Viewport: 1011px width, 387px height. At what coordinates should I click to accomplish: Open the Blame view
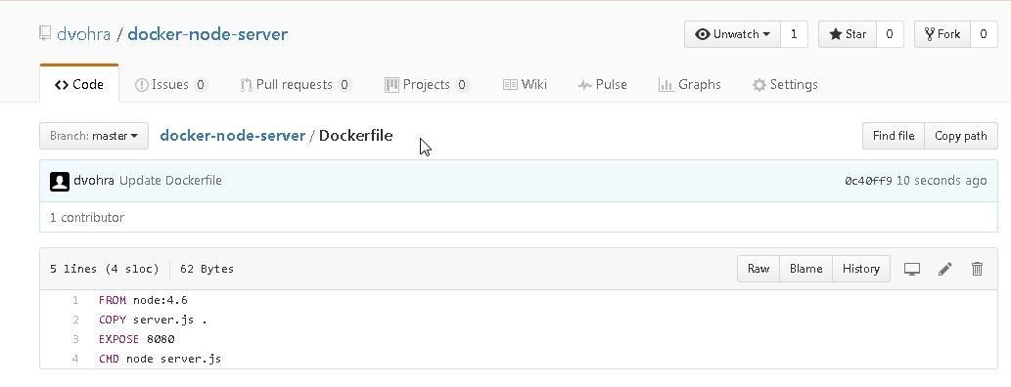tap(806, 269)
